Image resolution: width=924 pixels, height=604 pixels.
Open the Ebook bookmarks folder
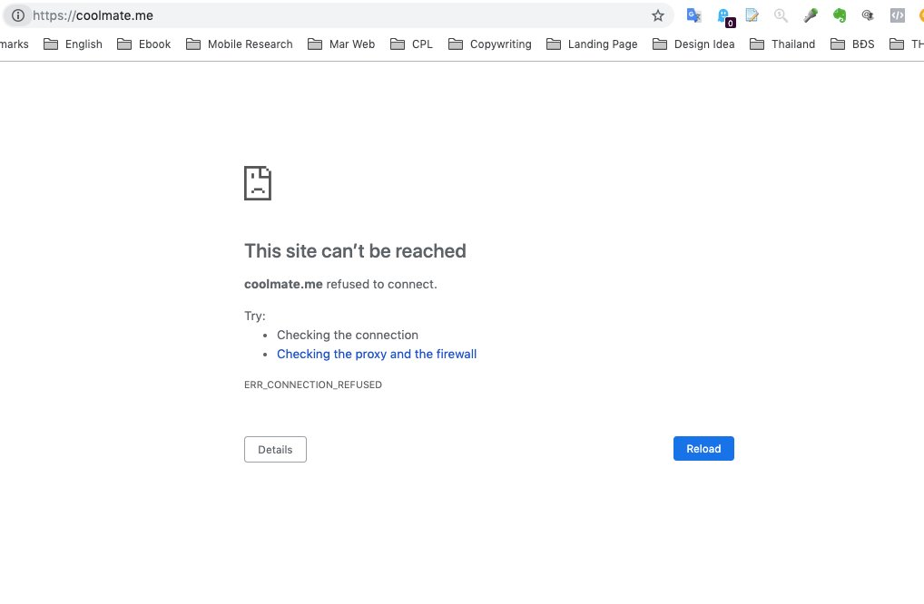coord(143,44)
